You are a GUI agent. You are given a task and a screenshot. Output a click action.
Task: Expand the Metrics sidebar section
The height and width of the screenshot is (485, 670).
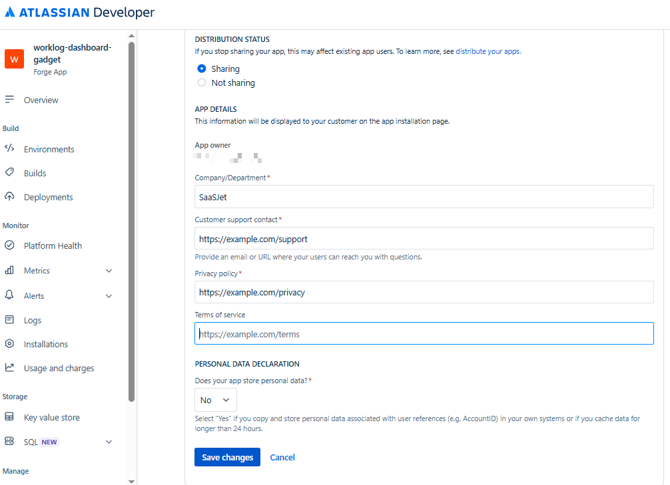[109, 271]
